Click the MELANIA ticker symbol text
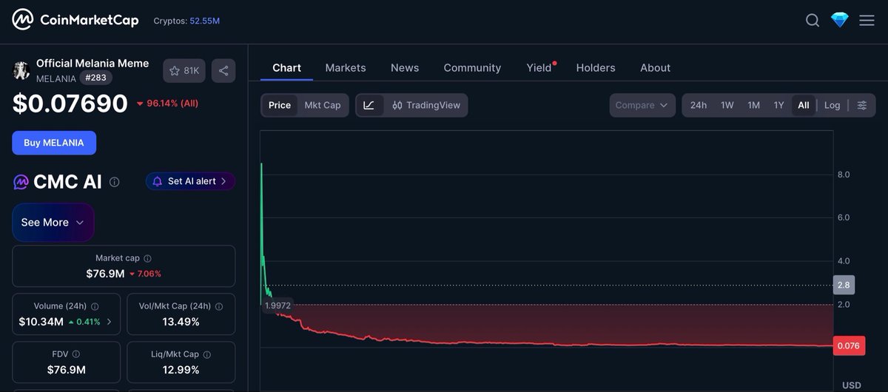This screenshot has width=888, height=392. click(56, 78)
